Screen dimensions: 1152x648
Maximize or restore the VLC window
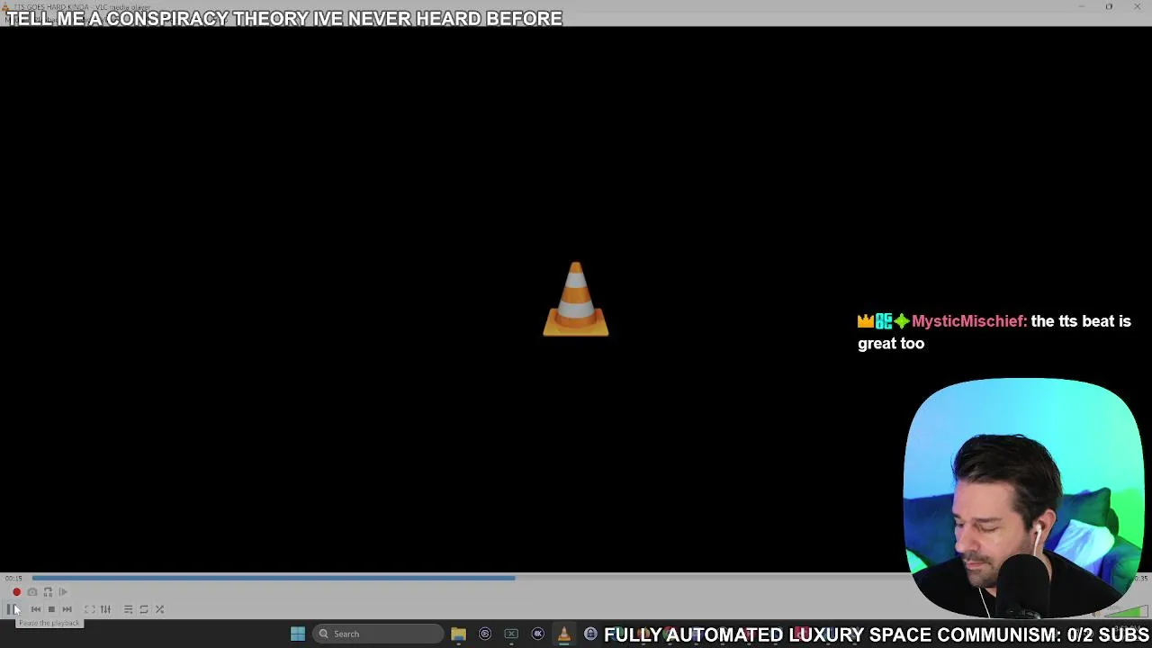(1109, 6)
